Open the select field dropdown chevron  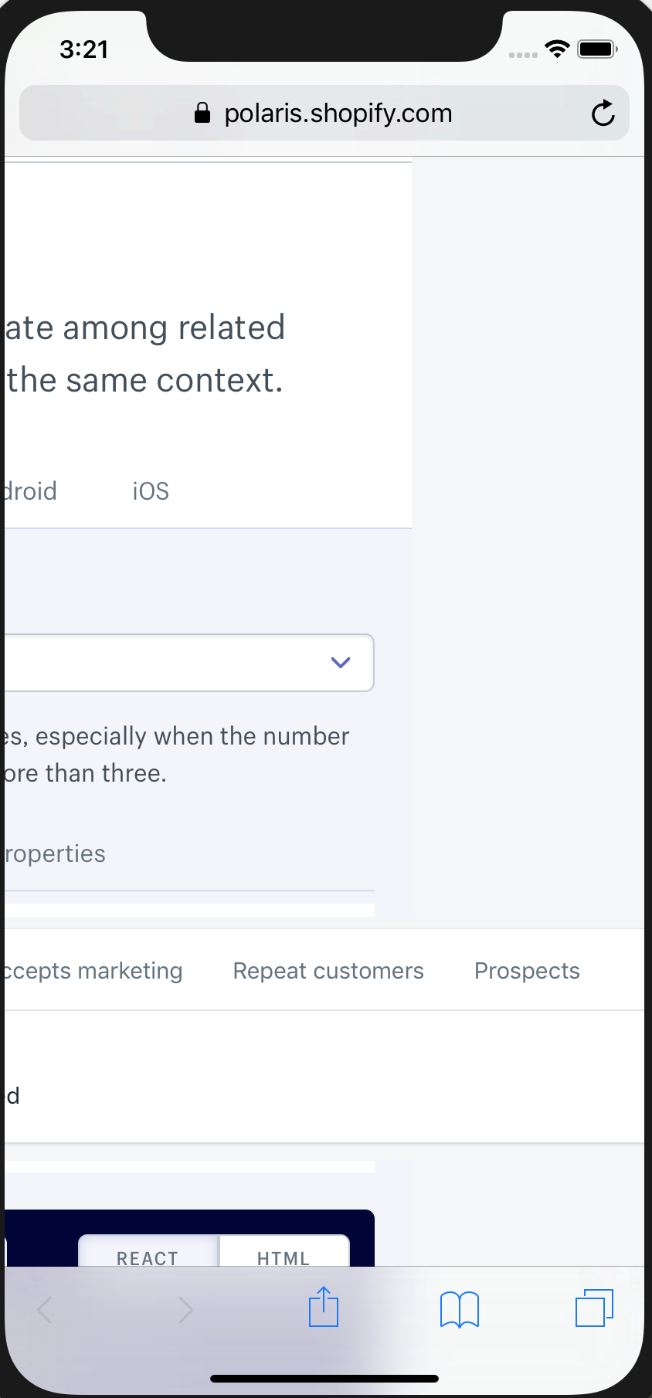click(339, 663)
